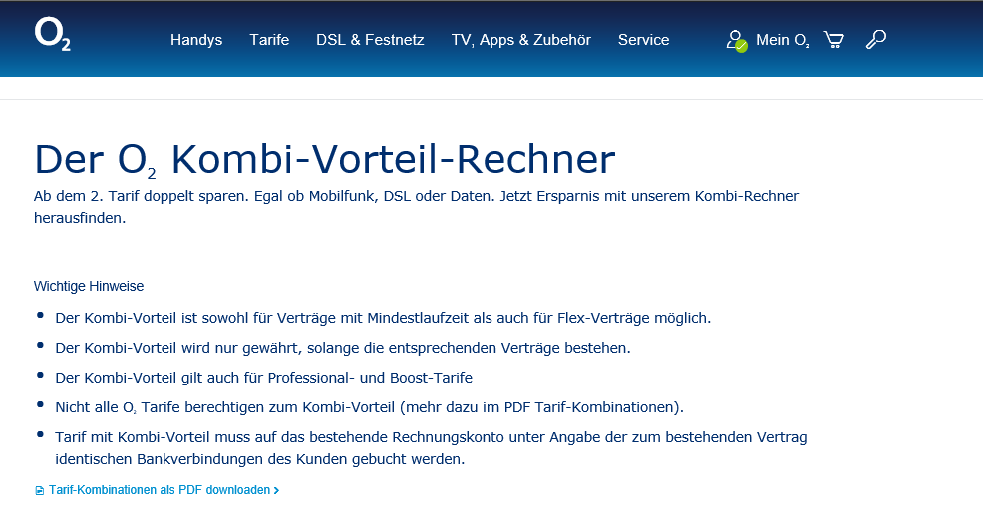Click the text about Flex-Verträge möglich
This screenshot has width=983, height=512.
(383, 318)
